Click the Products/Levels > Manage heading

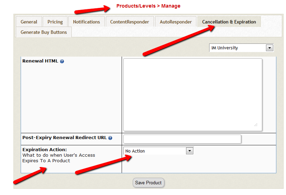point(148,6)
